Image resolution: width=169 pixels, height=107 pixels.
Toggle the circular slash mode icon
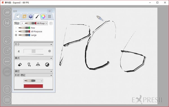coord(47,65)
